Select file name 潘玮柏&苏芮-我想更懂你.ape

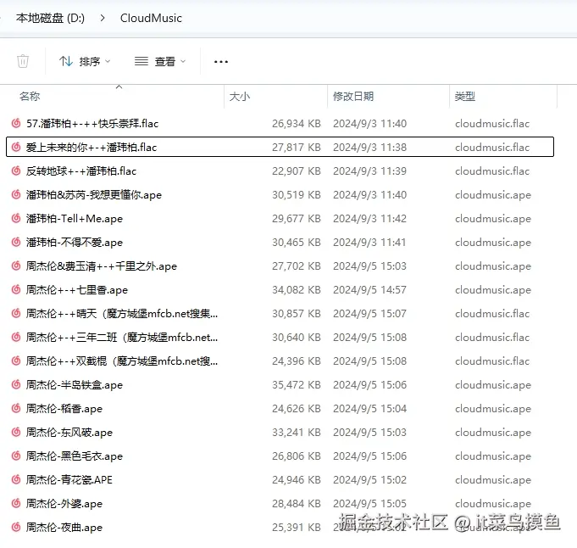(x=94, y=195)
